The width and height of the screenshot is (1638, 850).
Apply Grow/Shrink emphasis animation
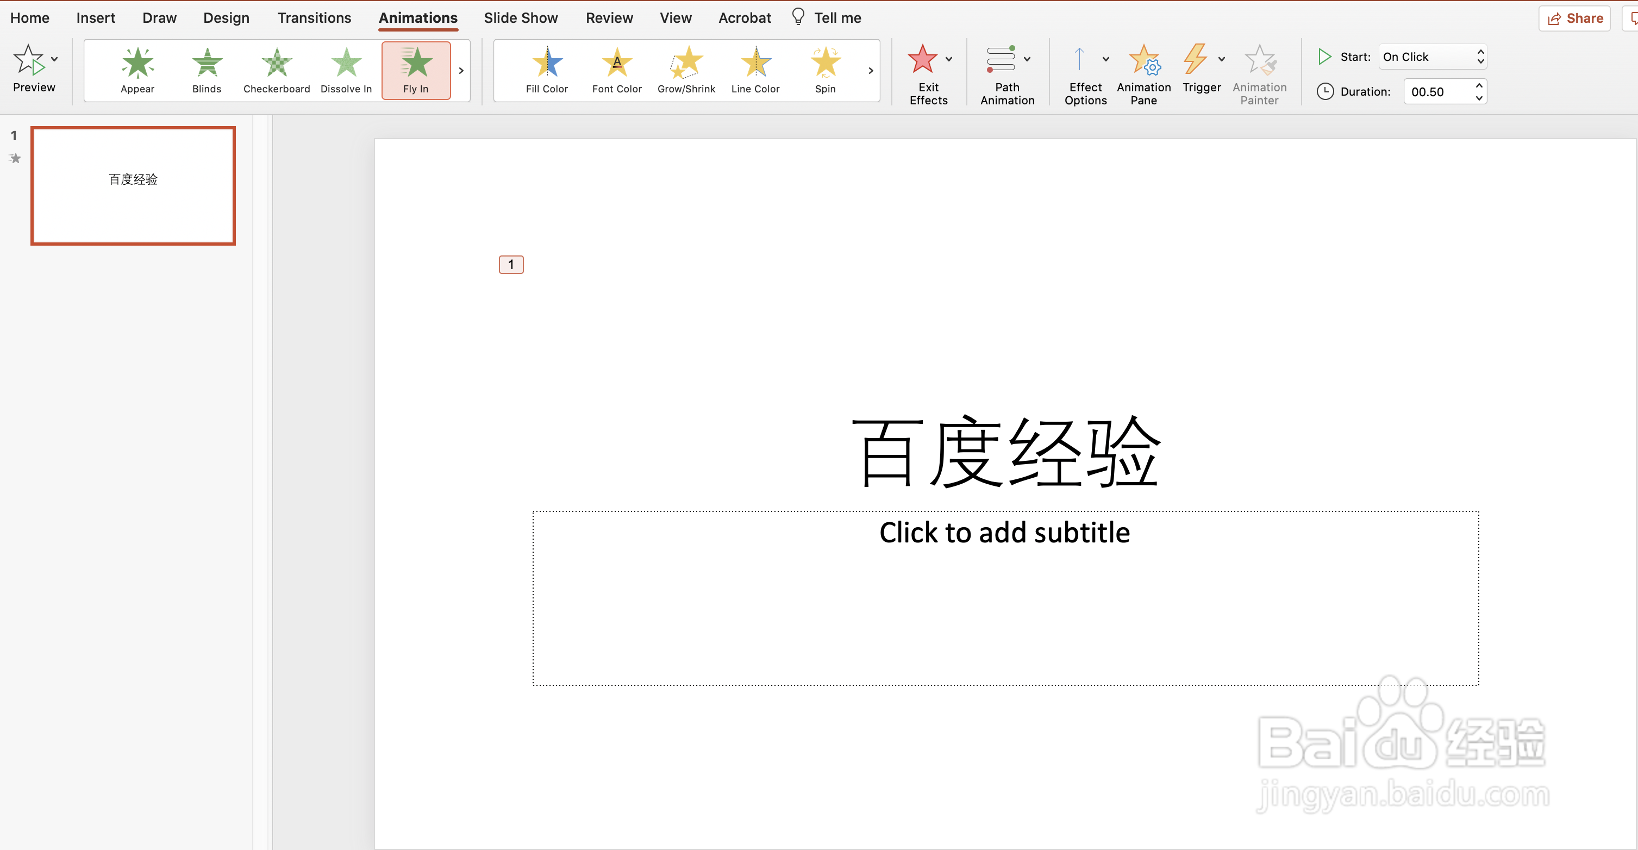click(x=686, y=70)
